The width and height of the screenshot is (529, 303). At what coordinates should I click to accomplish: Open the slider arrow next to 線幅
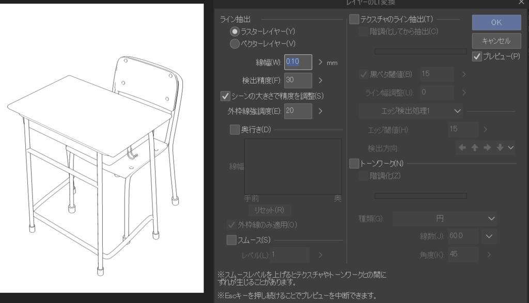click(321, 62)
